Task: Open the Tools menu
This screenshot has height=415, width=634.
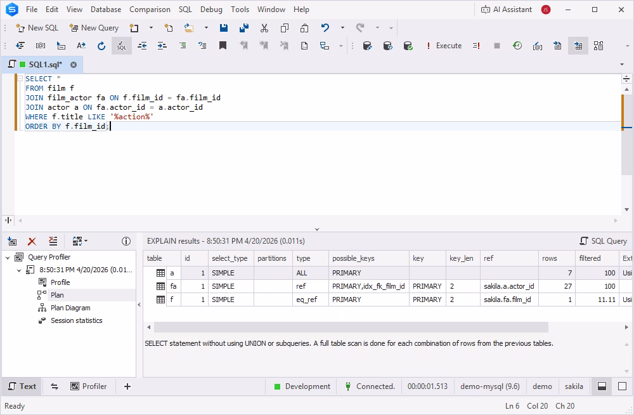Action: pos(240,10)
